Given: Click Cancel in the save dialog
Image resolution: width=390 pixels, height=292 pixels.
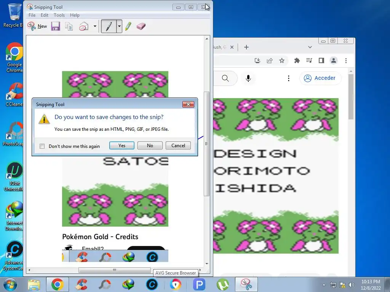Looking at the screenshot, I should [x=178, y=146].
